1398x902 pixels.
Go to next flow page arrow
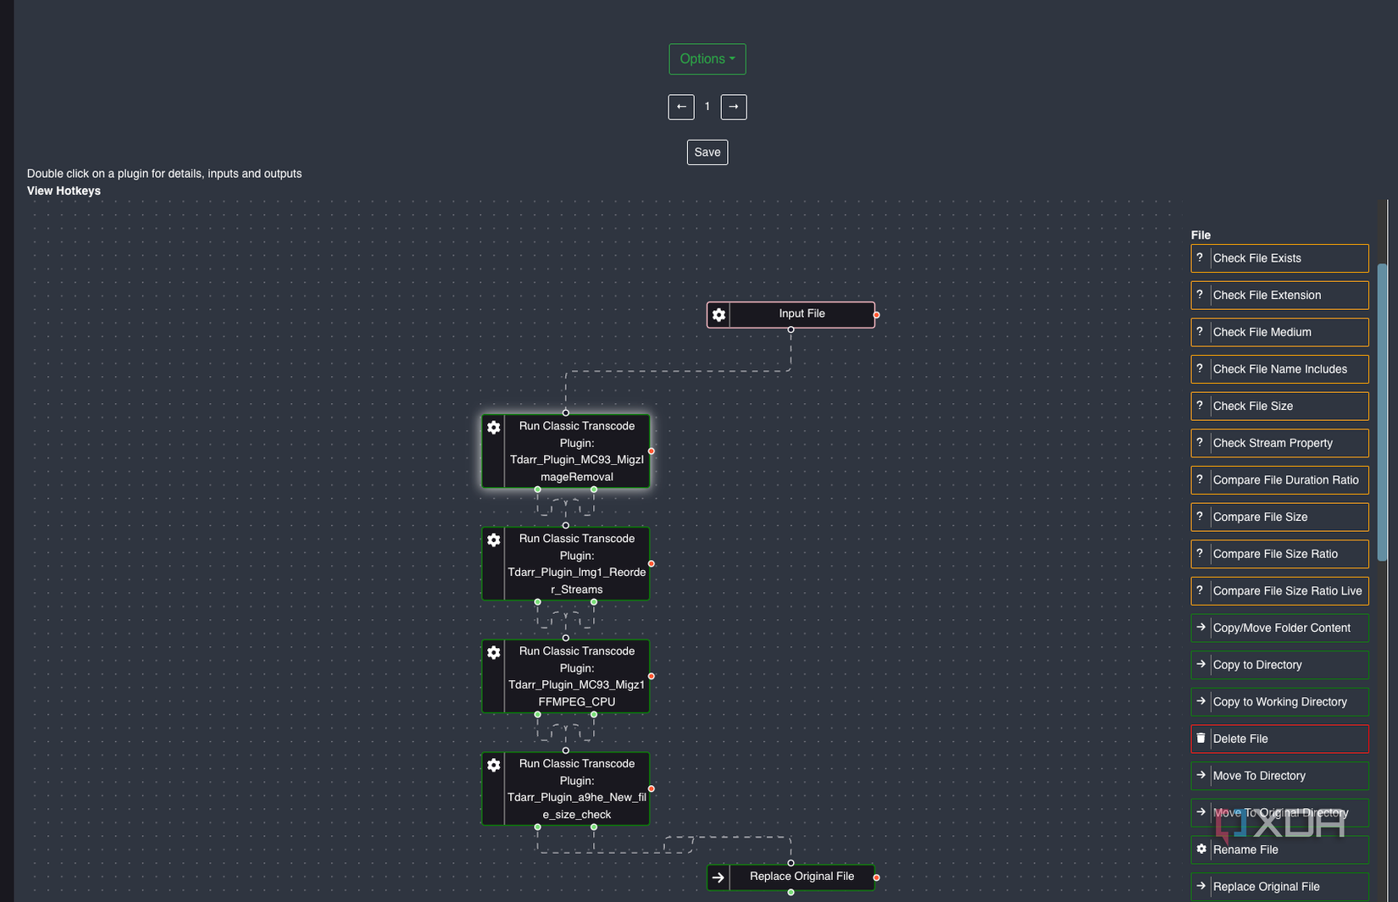[x=734, y=107]
